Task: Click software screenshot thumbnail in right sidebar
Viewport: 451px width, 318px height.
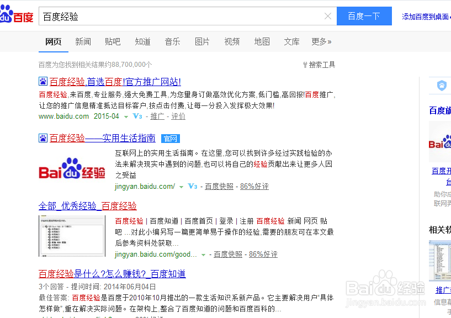Action: click(x=440, y=261)
